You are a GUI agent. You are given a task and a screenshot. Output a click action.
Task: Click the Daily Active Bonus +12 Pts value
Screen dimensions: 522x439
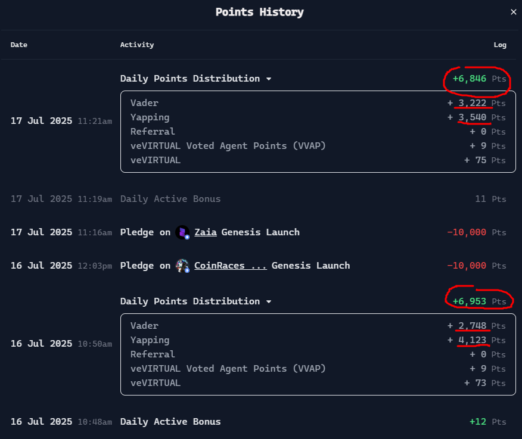click(487, 422)
